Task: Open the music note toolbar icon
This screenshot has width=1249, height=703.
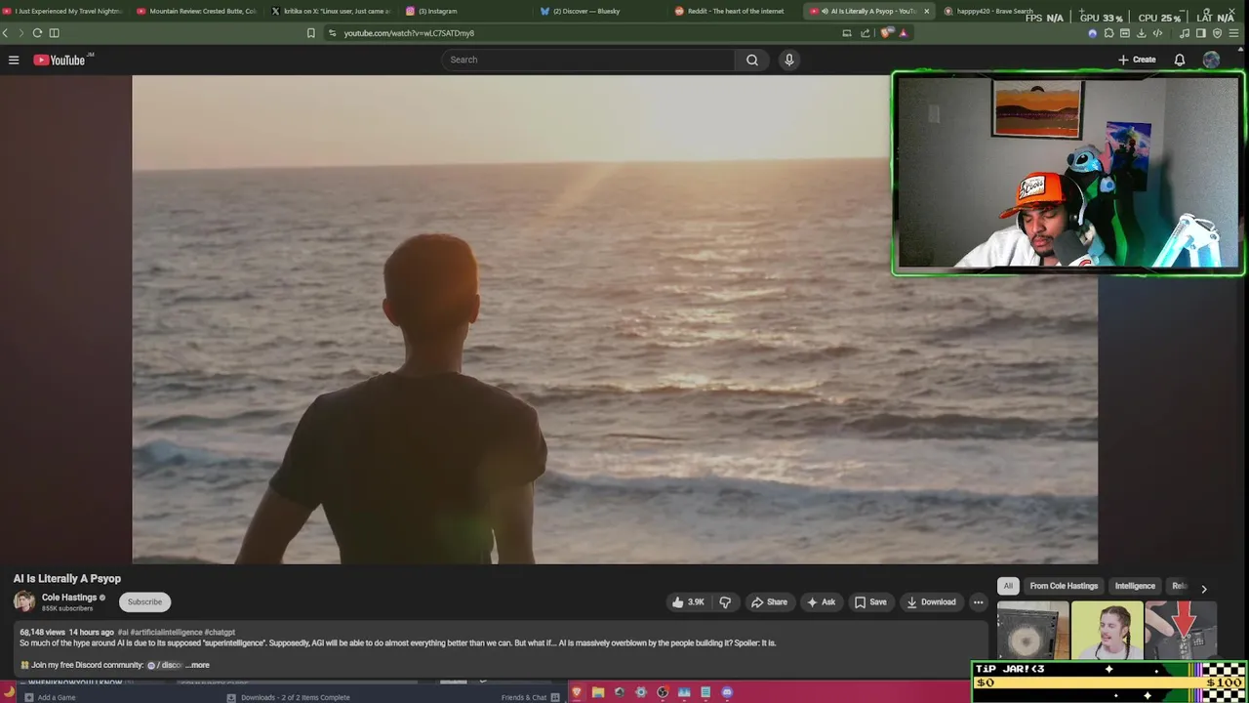Action: (x=1185, y=33)
